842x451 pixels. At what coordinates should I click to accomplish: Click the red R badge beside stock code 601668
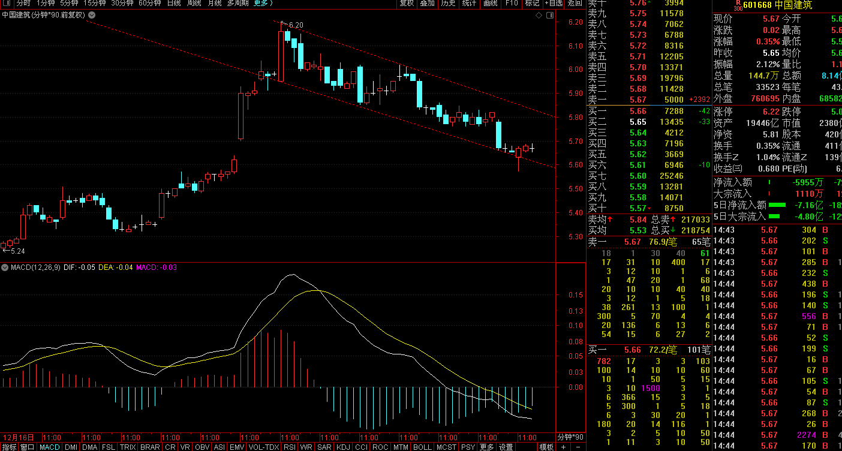(737, 5)
